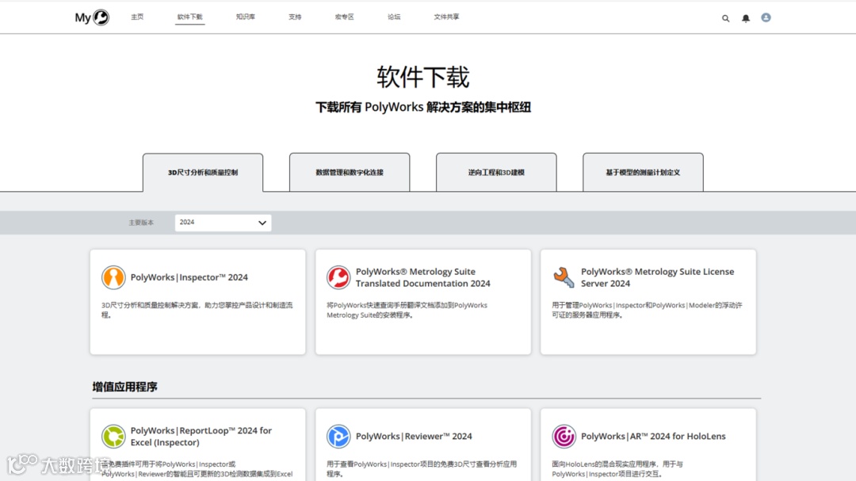Click the 主要版本 label
The height and width of the screenshot is (481, 856).
coord(141,223)
